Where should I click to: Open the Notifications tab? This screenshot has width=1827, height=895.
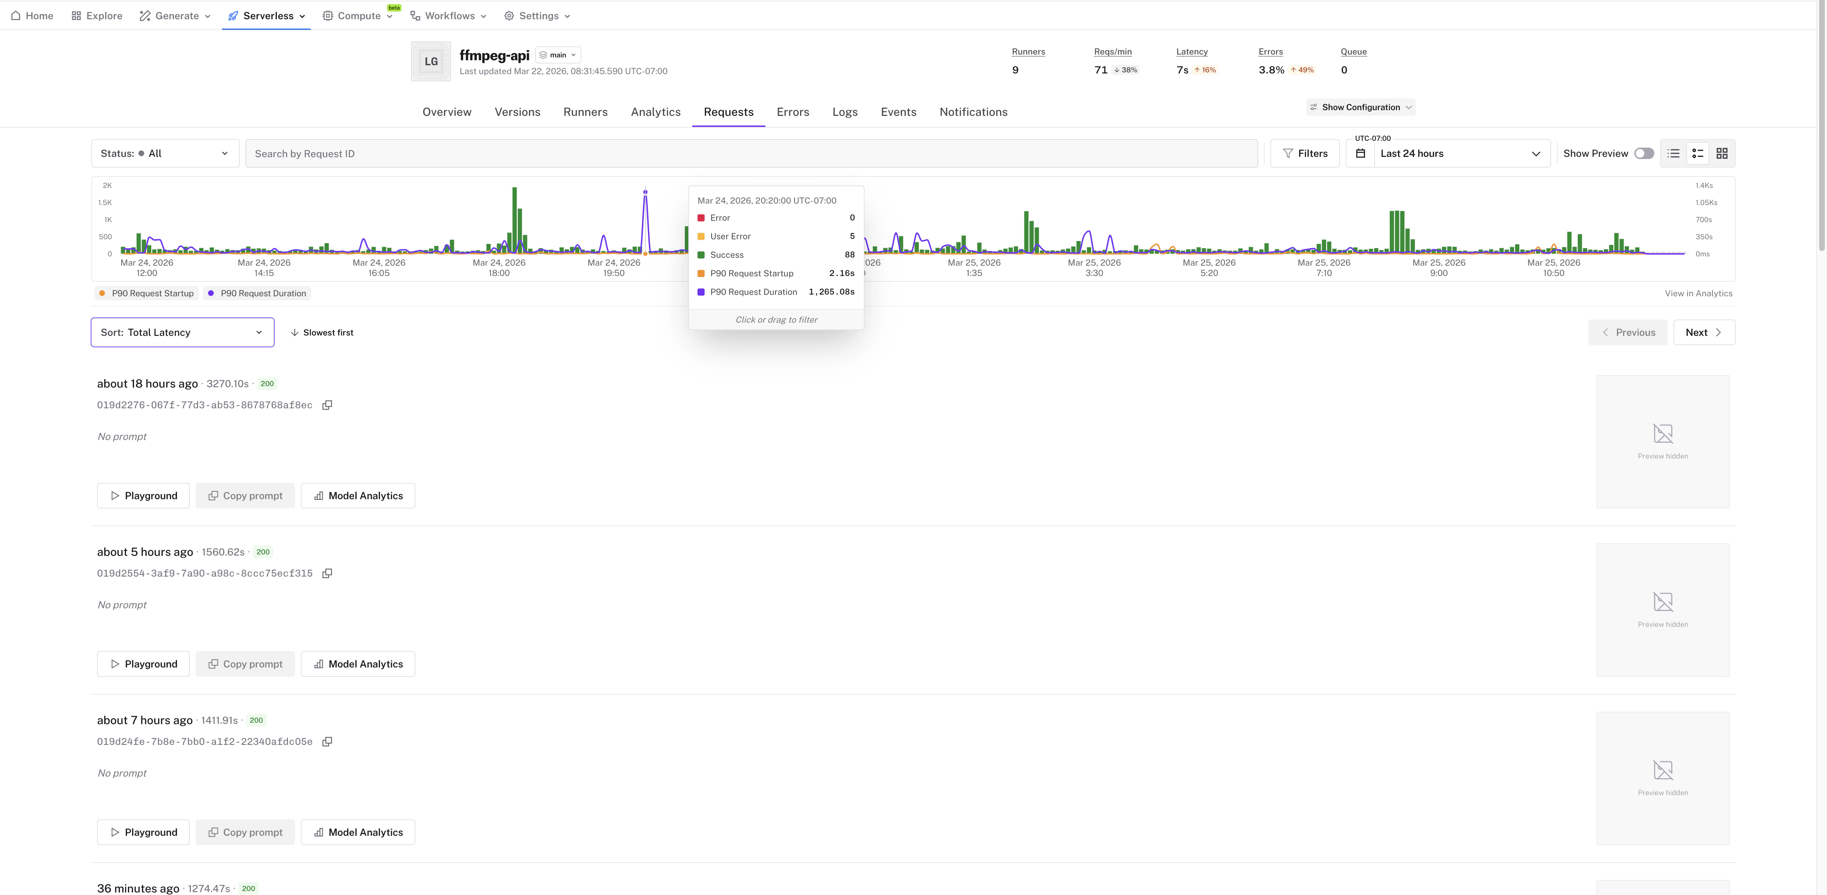(973, 112)
